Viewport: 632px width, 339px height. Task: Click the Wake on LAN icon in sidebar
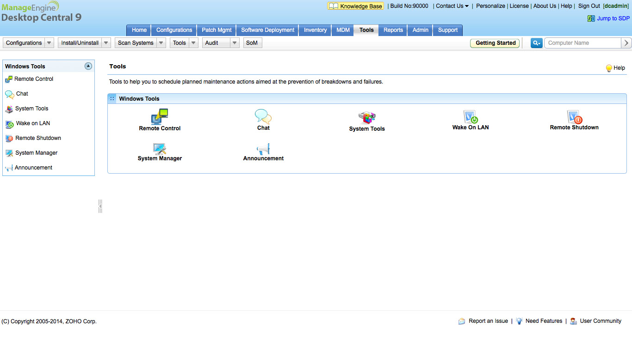coord(9,124)
